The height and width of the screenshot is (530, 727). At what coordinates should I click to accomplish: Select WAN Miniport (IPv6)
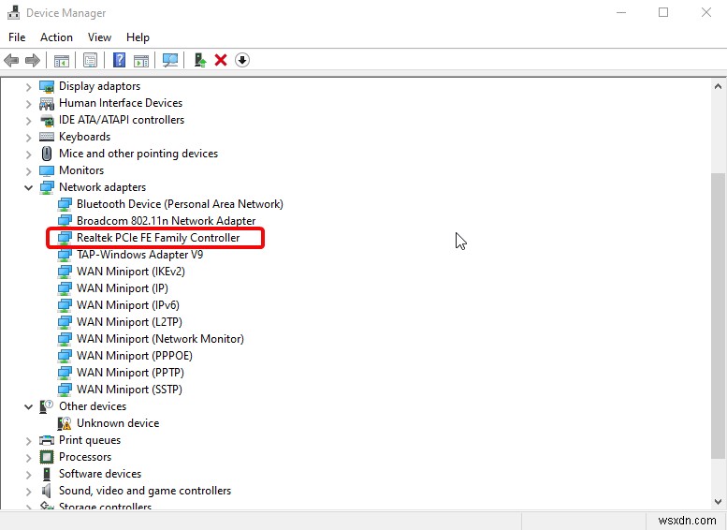[128, 305]
